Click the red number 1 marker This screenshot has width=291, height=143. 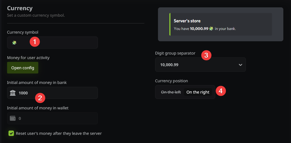[35, 42]
